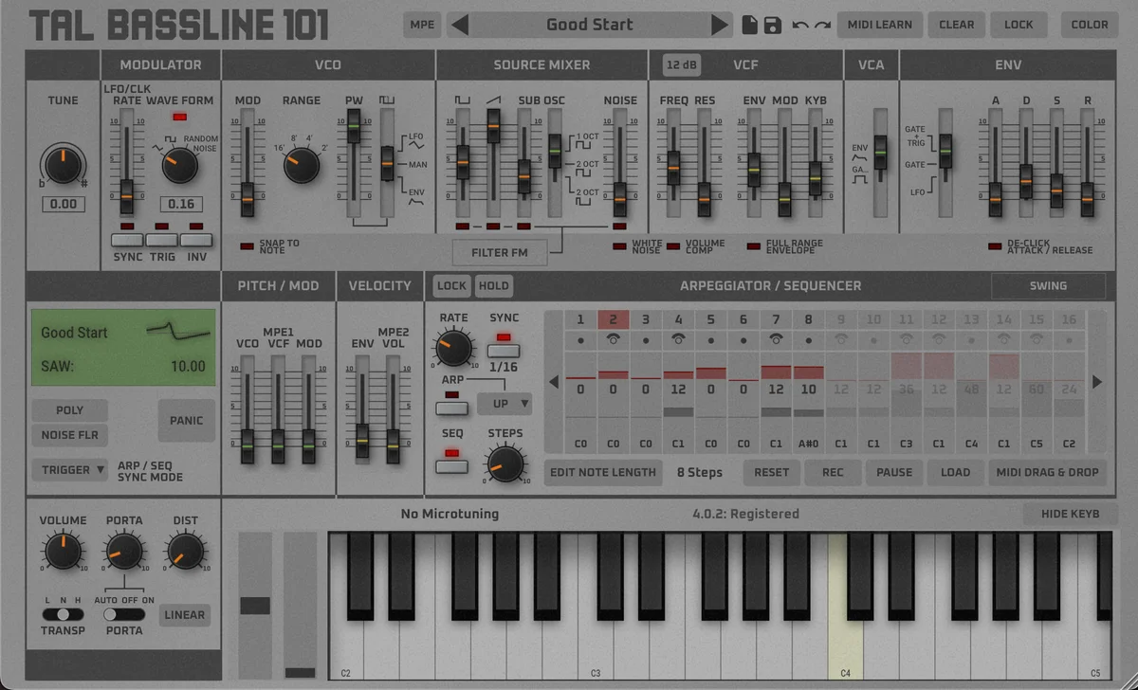The width and height of the screenshot is (1138, 690).
Task: Click the PANIC button
Action: coord(187,421)
